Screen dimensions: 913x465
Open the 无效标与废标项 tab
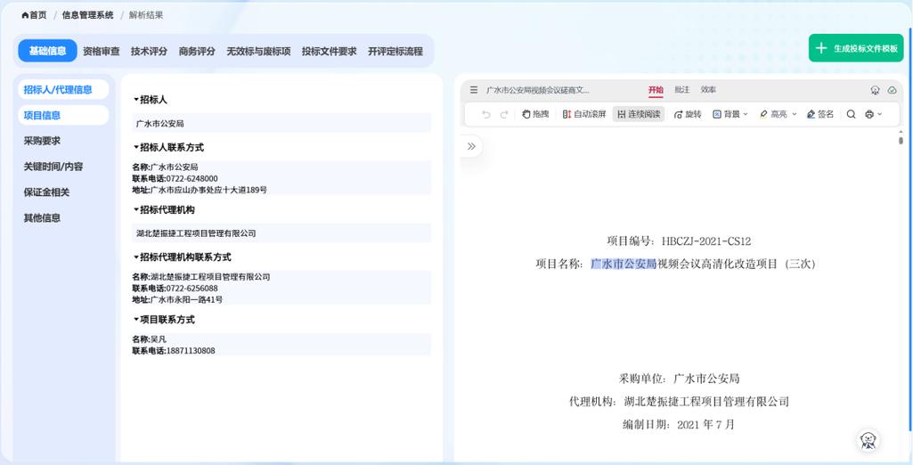point(258,51)
